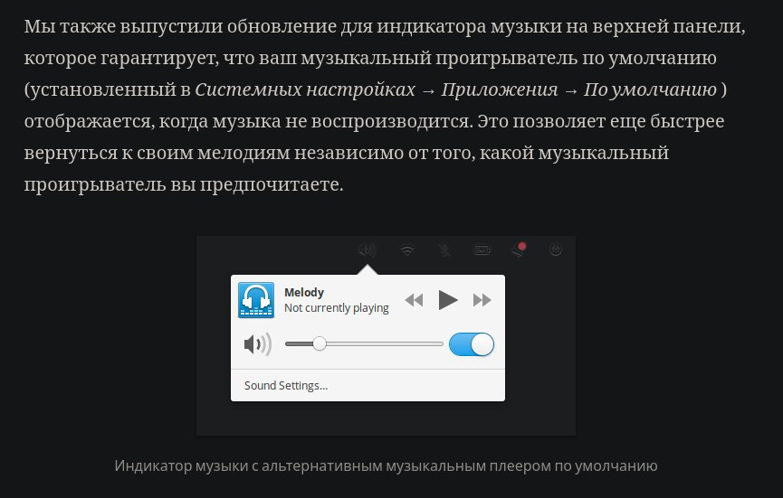Viewport: 783px width, 498px height.
Task: Launch Melody via its headphones app icon
Action: [x=256, y=300]
